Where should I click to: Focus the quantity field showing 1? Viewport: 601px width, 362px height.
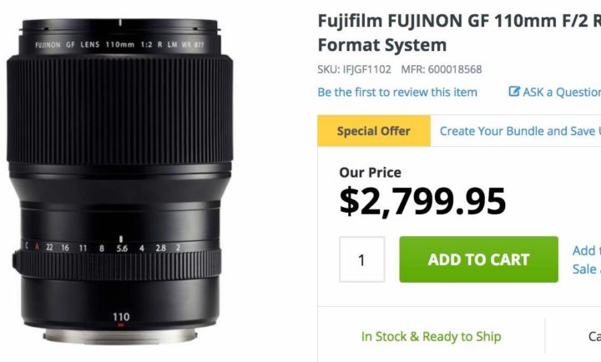361,259
